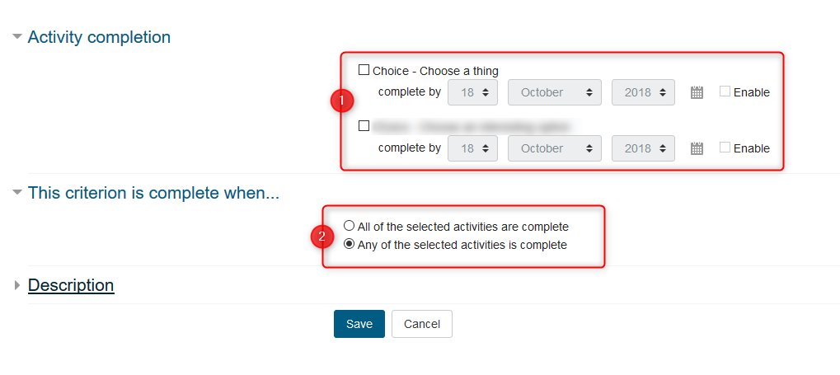840x375 pixels.
Task: Open 2018 year dropdown for first activity
Action: tap(643, 92)
